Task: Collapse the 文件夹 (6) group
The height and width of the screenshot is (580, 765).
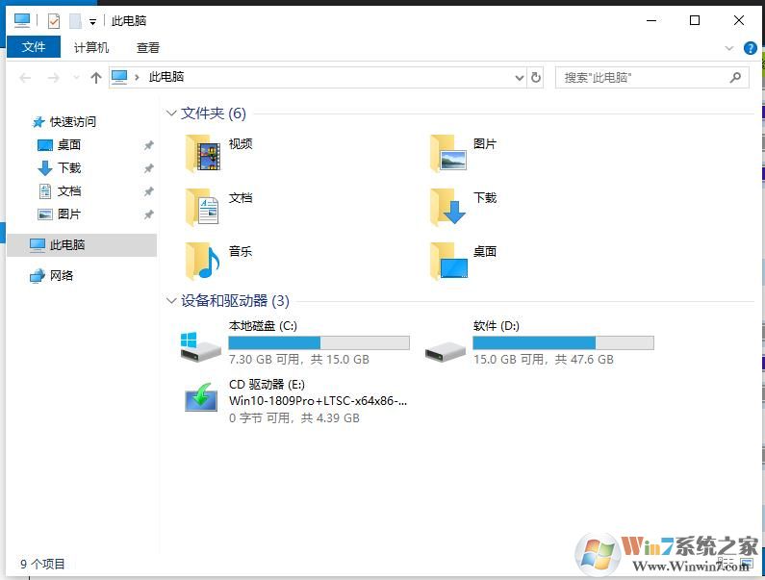Action: [x=171, y=113]
